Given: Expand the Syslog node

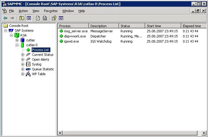Looking at the screenshot, I should tap(23, 65).
